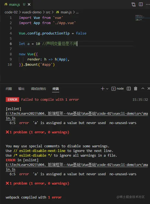Screen dimensions: 150x204
Task: Open second main.js file path link in terminal
Action: [x=77, y=167]
